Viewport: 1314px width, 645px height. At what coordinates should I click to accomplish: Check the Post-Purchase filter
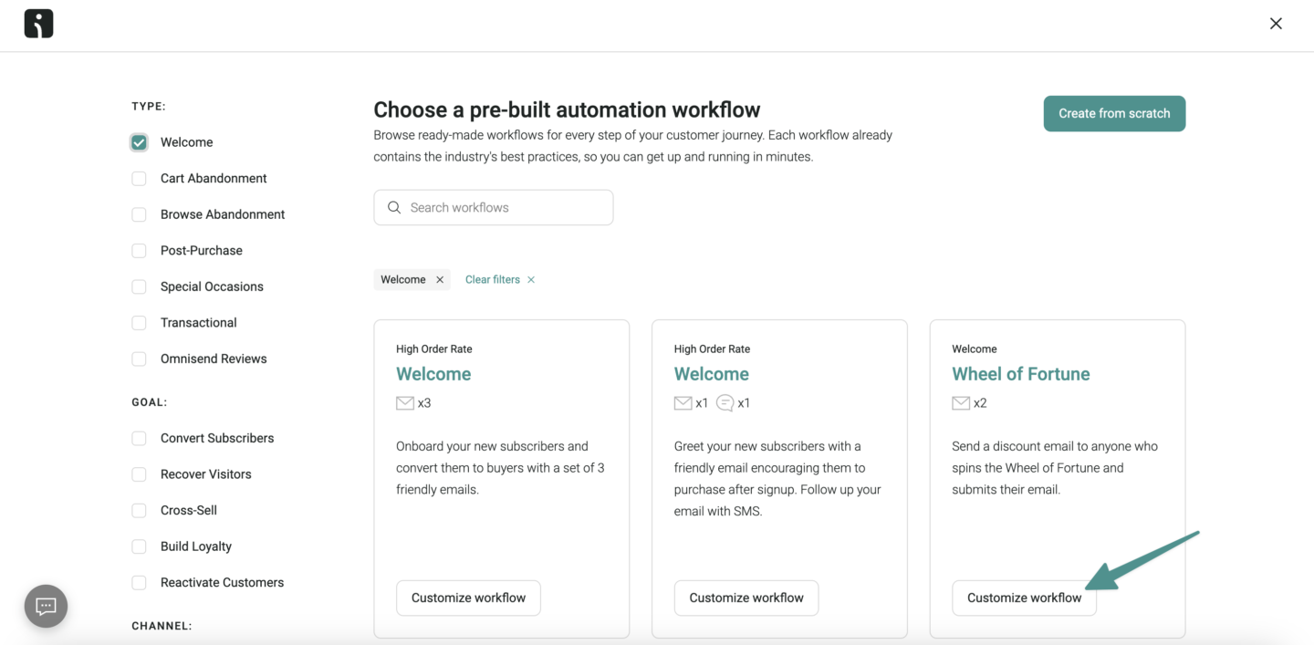pos(139,251)
